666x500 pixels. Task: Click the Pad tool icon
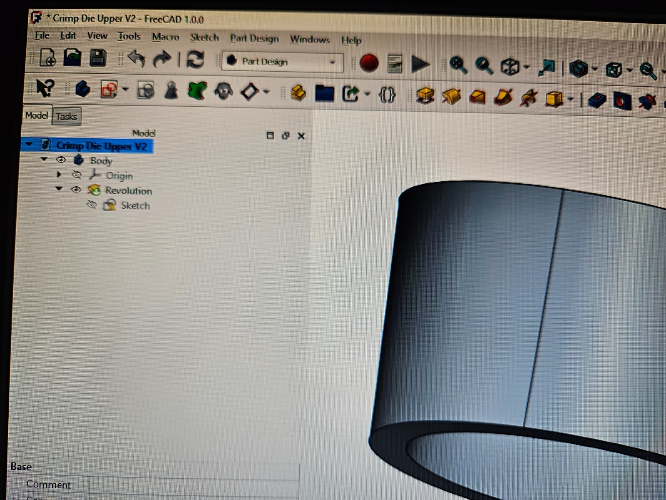click(425, 96)
